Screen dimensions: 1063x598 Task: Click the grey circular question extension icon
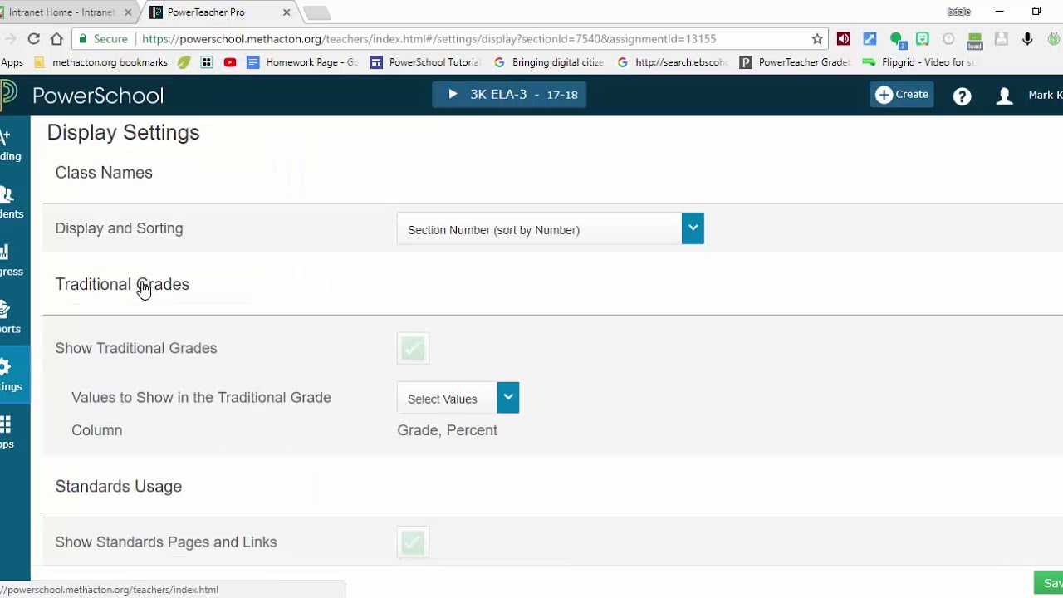pos(948,38)
